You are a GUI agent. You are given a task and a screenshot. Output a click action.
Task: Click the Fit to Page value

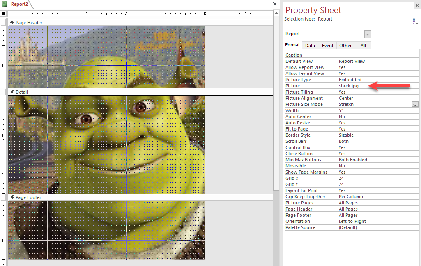[x=378, y=129]
